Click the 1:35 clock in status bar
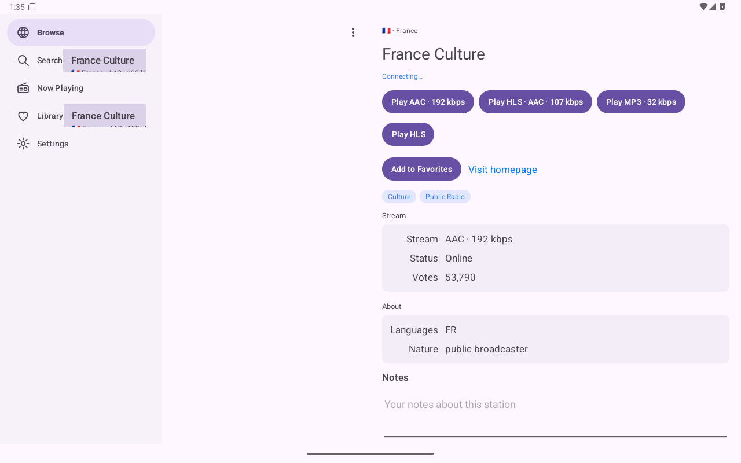This screenshot has width=741, height=463. tap(17, 7)
